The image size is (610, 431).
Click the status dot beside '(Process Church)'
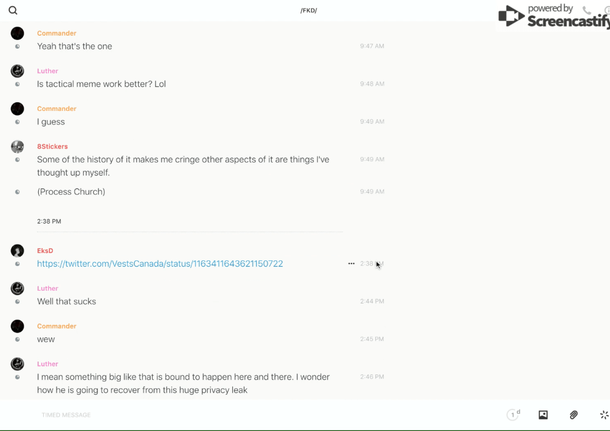(x=17, y=192)
